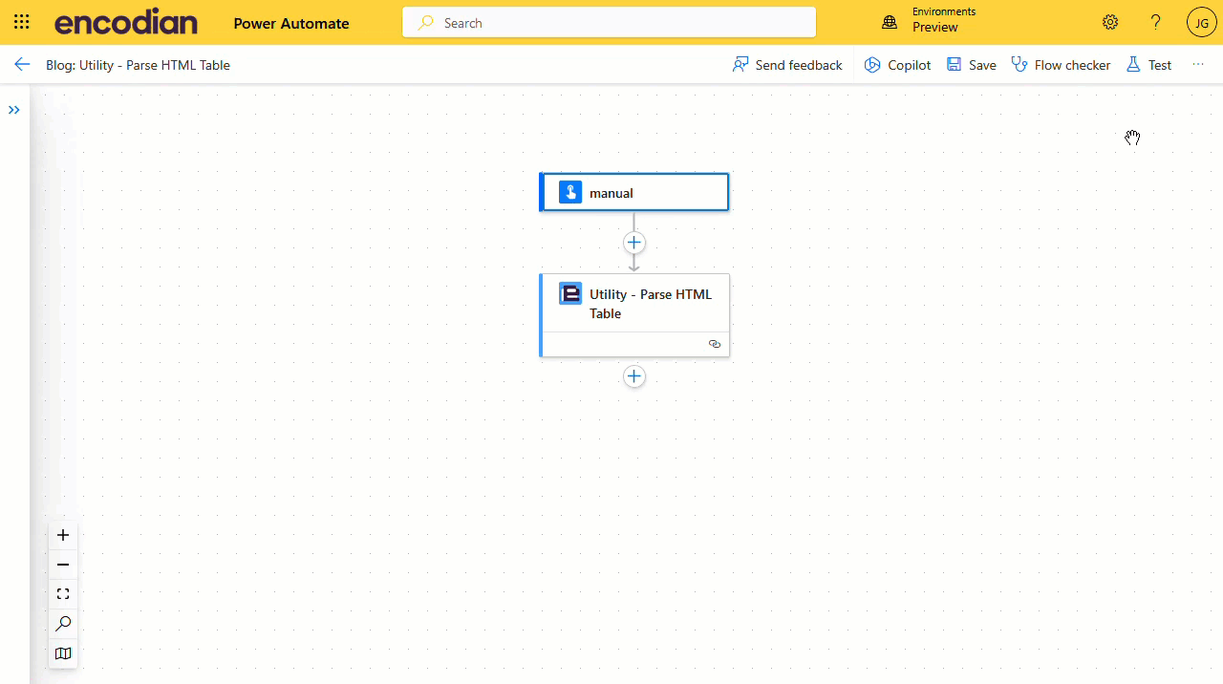
Task: Click the Send feedback icon
Action: [740, 65]
